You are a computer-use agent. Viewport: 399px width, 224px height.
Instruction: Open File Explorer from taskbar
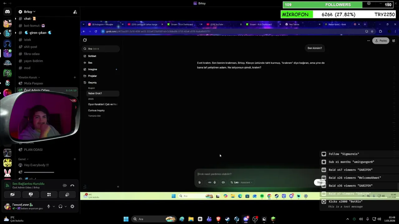pos(191,219)
